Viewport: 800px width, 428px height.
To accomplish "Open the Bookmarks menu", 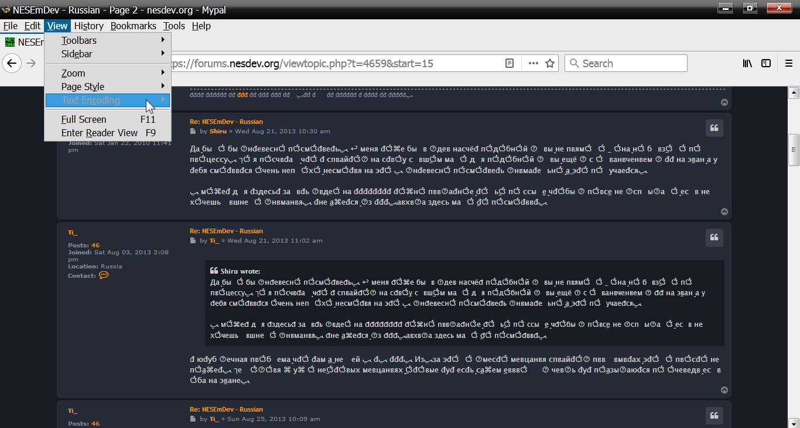I will [134, 26].
